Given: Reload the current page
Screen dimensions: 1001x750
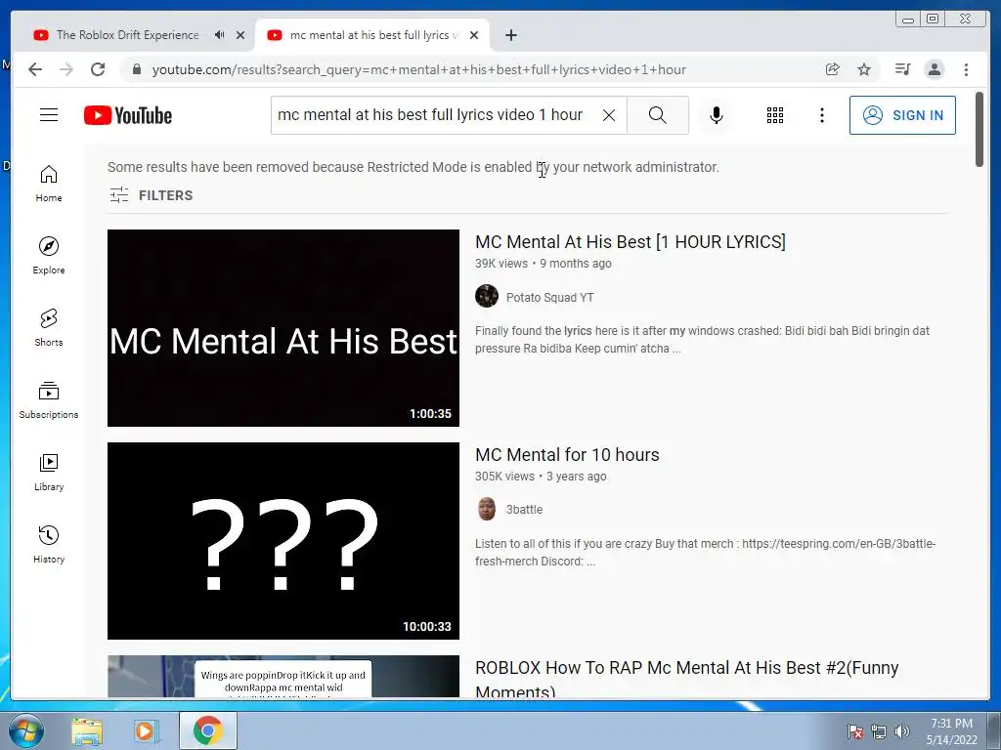Looking at the screenshot, I should (98, 69).
